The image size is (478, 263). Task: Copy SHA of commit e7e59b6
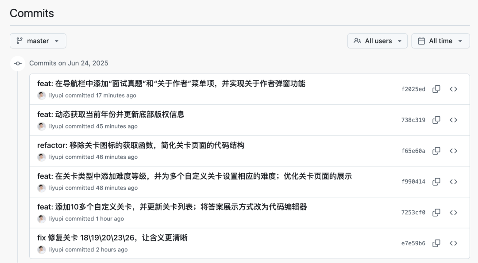[436, 243]
